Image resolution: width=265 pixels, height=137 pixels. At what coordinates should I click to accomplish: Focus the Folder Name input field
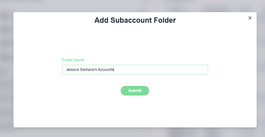[160, 70]
